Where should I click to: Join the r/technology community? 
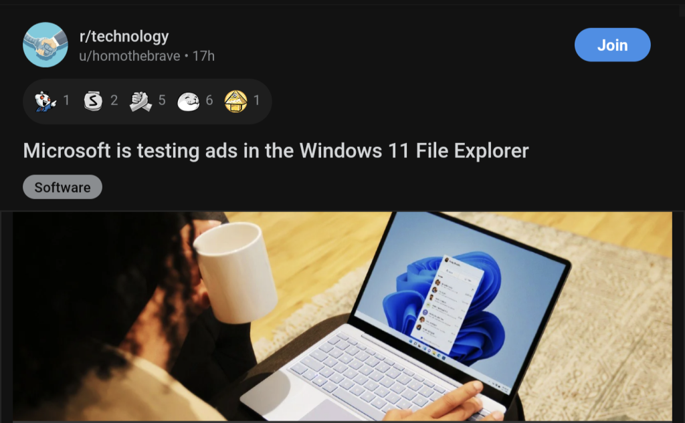[x=613, y=45]
